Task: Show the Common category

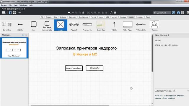Action: [72, 17]
